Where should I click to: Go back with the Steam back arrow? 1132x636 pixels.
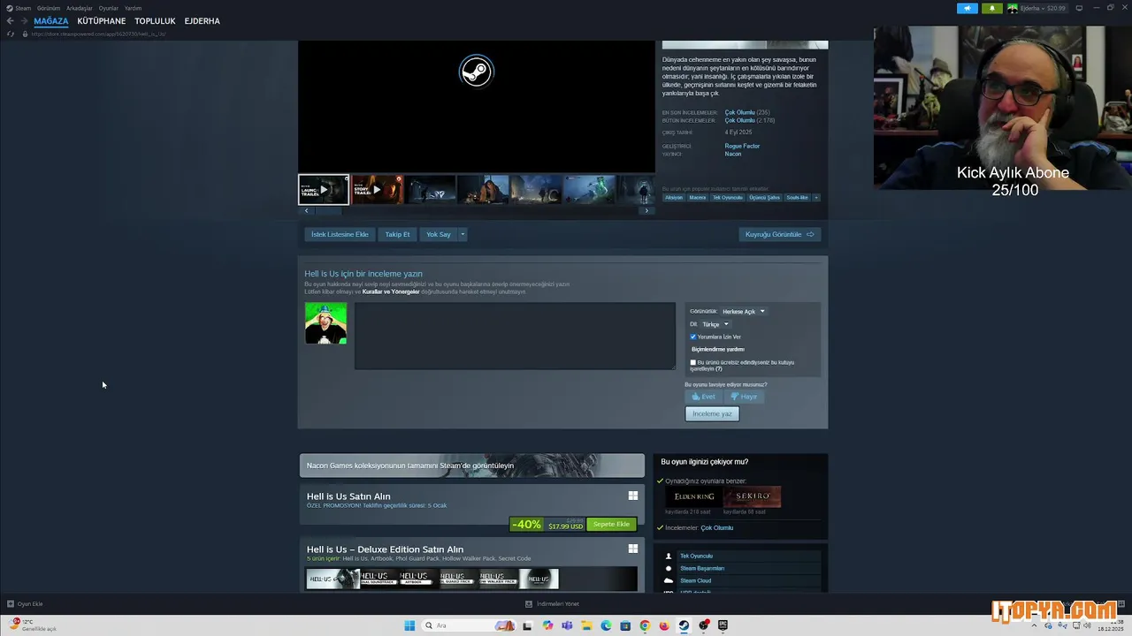pyautogui.click(x=10, y=21)
